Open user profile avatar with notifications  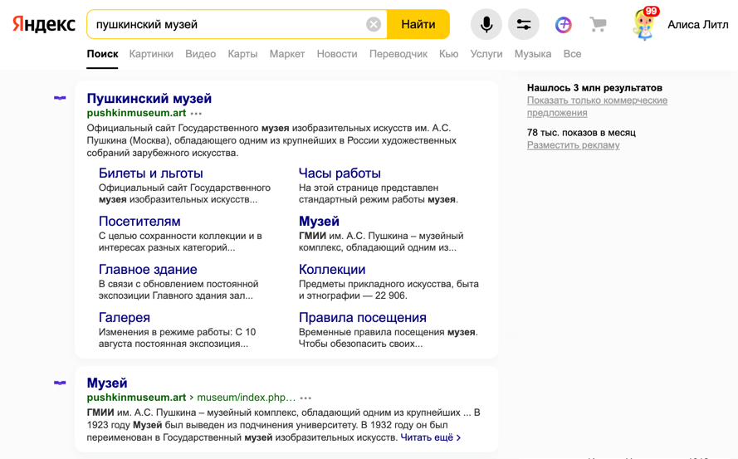pyautogui.click(x=644, y=24)
